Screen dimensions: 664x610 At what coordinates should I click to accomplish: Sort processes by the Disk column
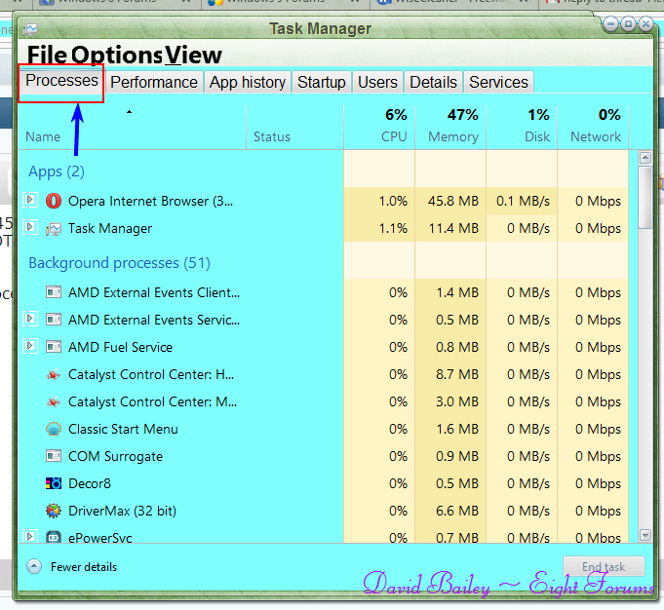522,127
